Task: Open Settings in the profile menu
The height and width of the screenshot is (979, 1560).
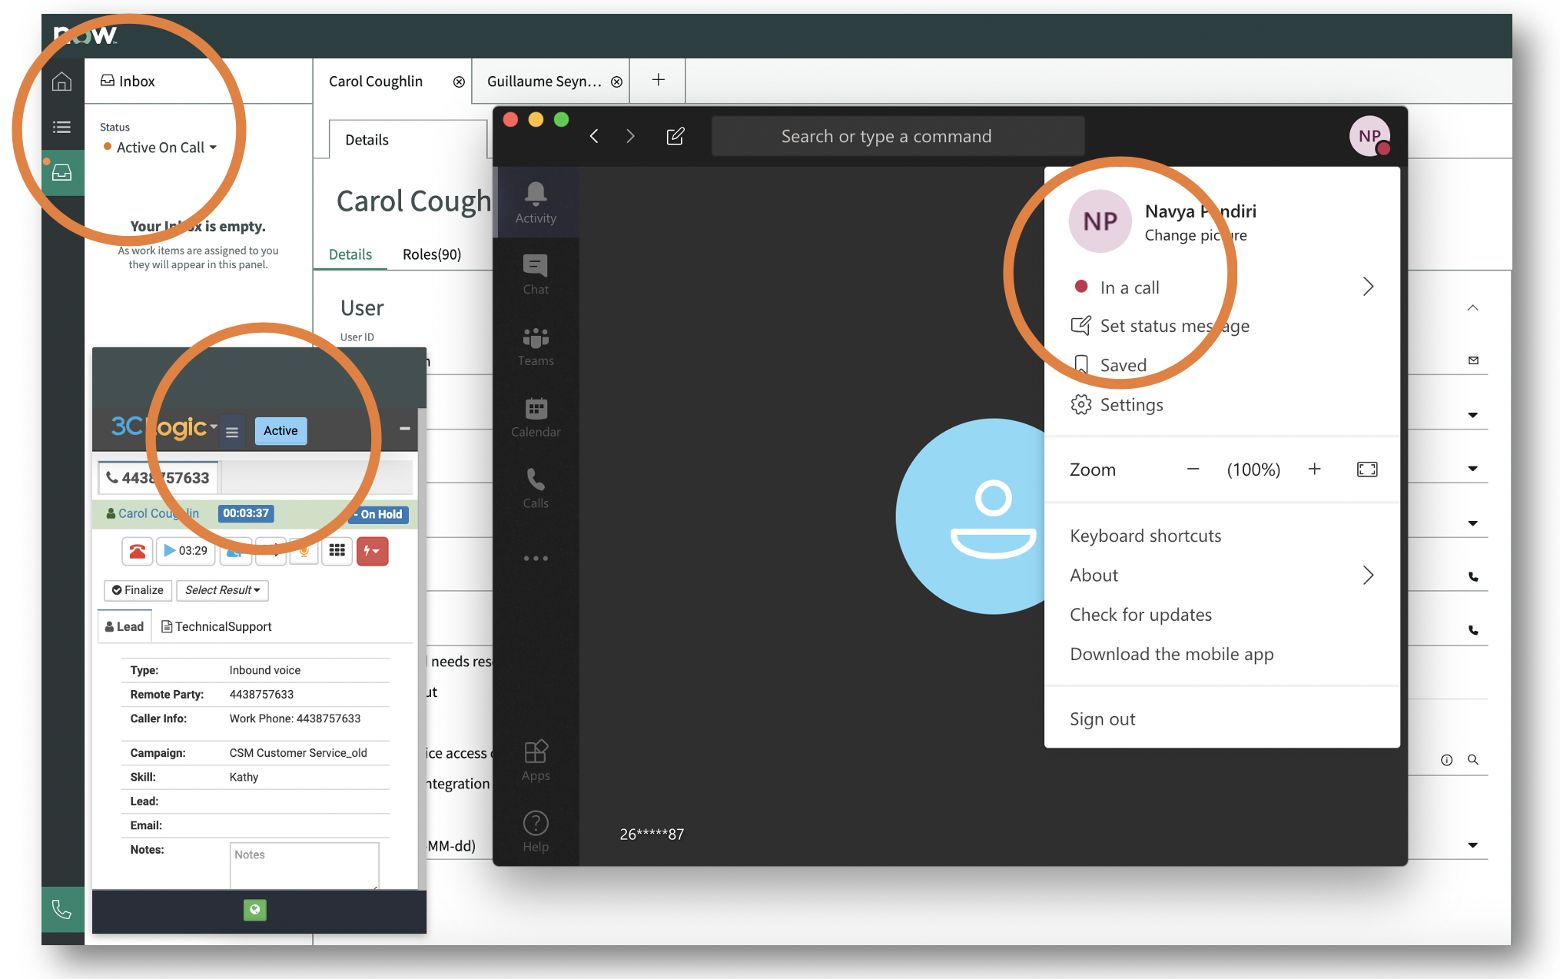Action: coord(1117,405)
